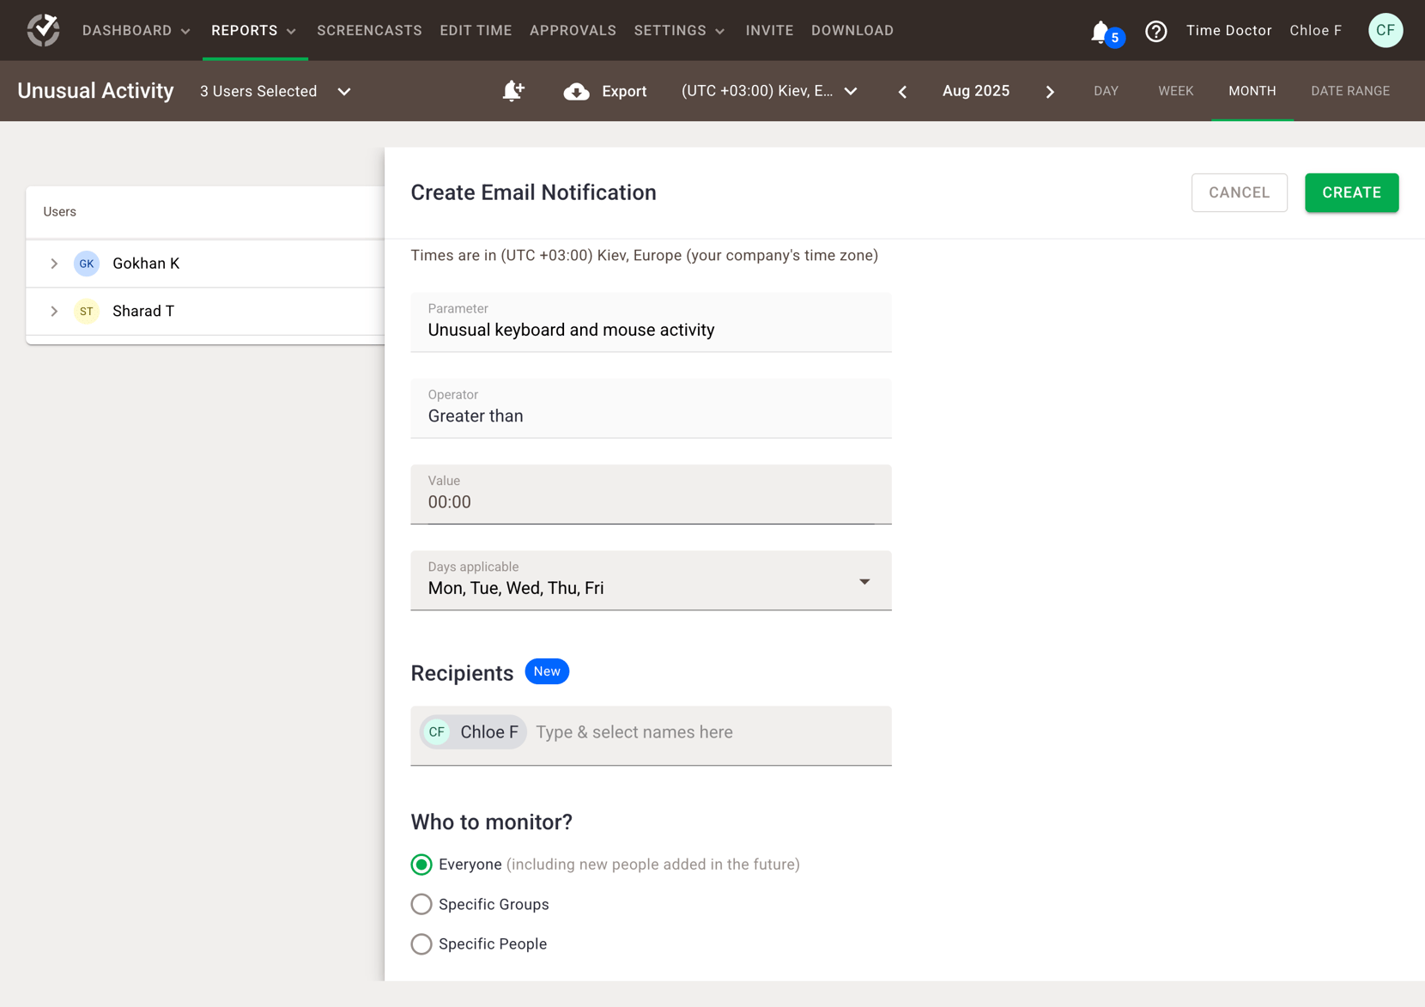The height and width of the screenshot is (1007, 1425).
Task: Open the Days applicable dropdown
Action: click(865, 581)
